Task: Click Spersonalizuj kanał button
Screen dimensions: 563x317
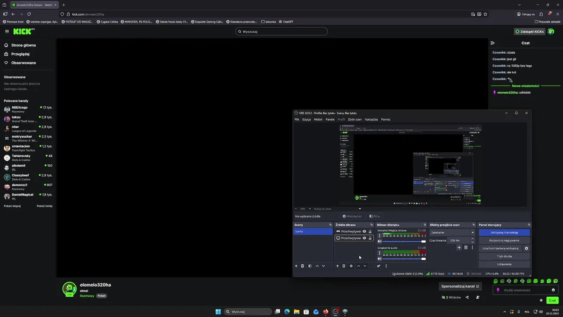Action: click(x=460, y=286)
